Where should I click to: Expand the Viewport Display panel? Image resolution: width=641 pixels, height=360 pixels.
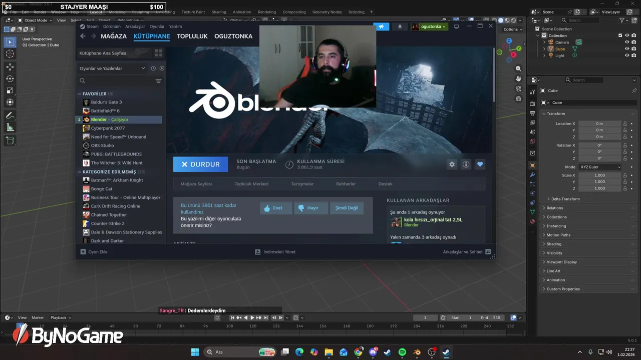[x=561, y=262]
